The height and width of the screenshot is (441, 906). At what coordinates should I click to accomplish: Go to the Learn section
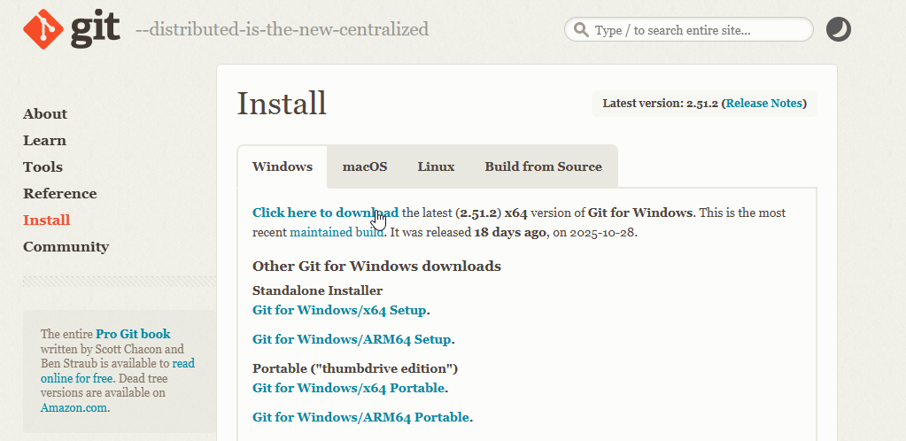click(x=44, y=141)
